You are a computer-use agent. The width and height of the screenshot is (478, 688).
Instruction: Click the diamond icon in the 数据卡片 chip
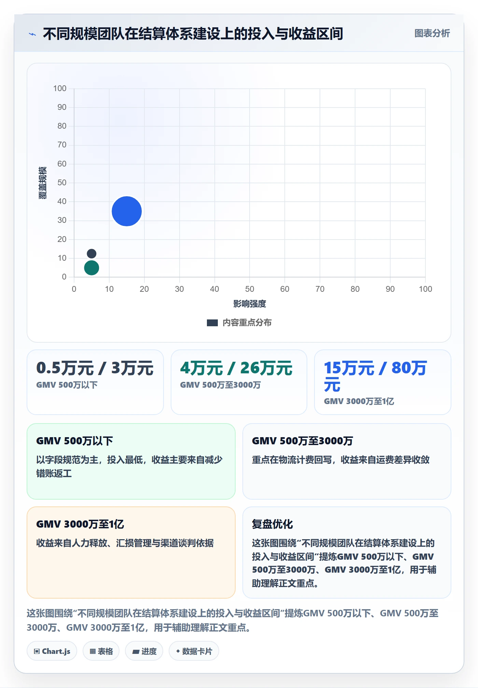[178, 651]
